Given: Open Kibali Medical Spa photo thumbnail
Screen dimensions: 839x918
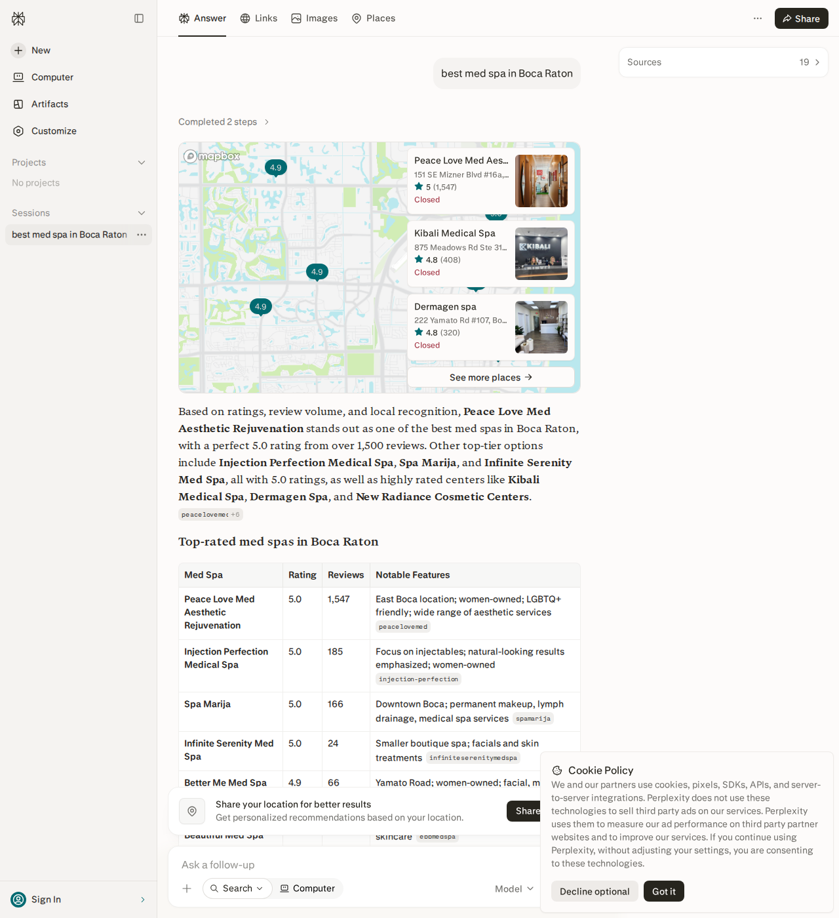Looking at the screenshot, I should (541, 254).
